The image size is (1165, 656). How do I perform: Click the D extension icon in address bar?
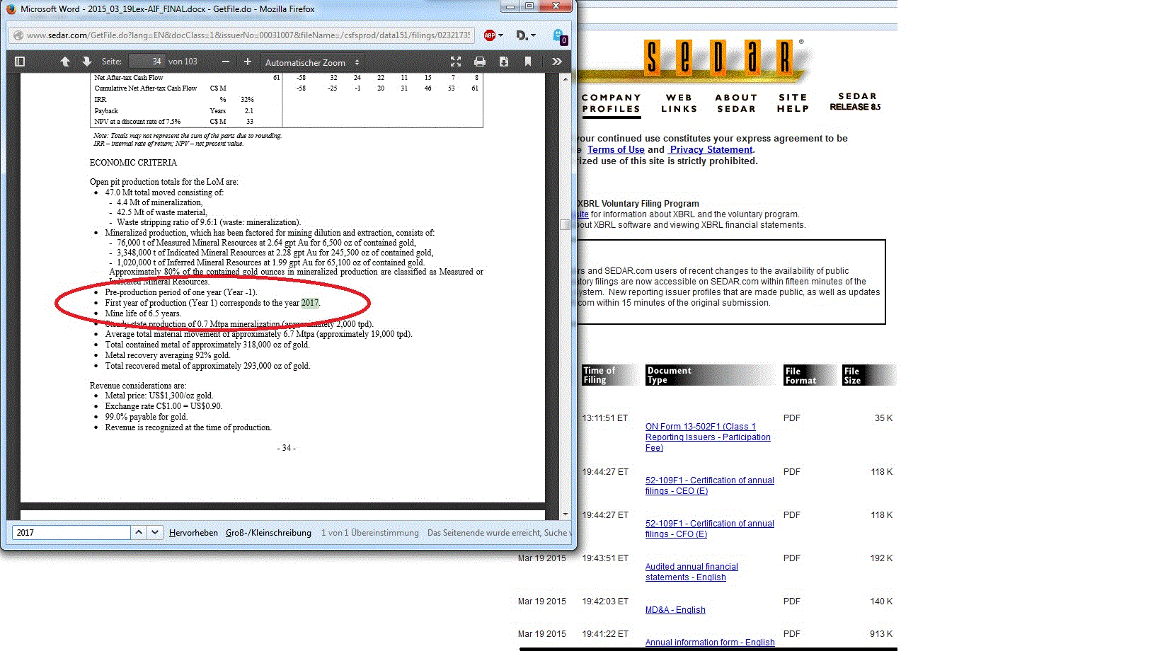pos(522,35)
